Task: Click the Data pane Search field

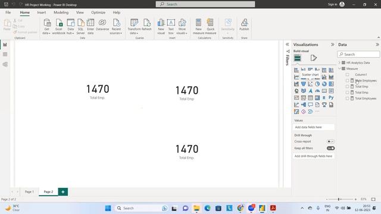Action: pos(358,54)
